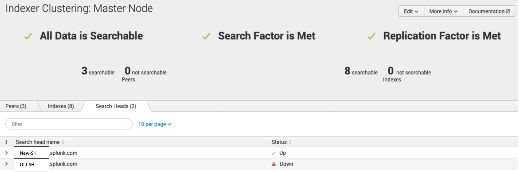Click the green check beside All Data is Searchable

pyautogui.click(x=28, y=36)
